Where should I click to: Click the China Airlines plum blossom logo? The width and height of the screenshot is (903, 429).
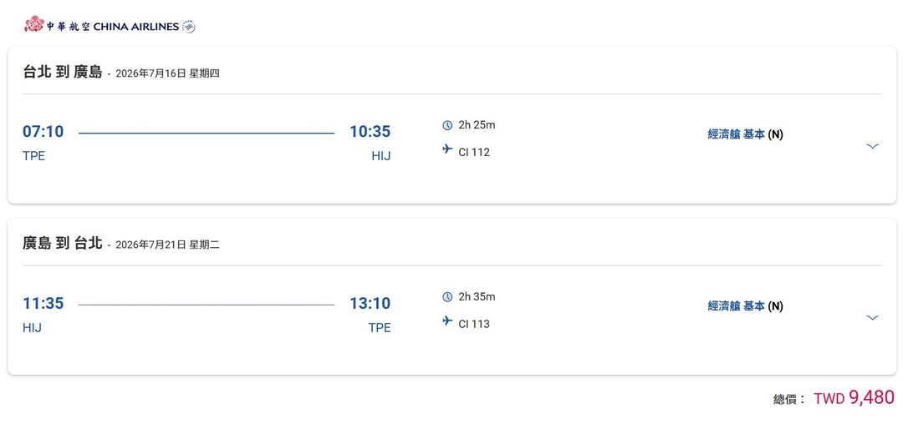coord(33,23)
